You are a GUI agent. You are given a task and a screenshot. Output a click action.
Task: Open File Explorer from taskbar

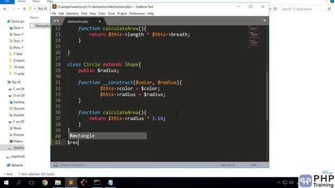tap(58, 183)
